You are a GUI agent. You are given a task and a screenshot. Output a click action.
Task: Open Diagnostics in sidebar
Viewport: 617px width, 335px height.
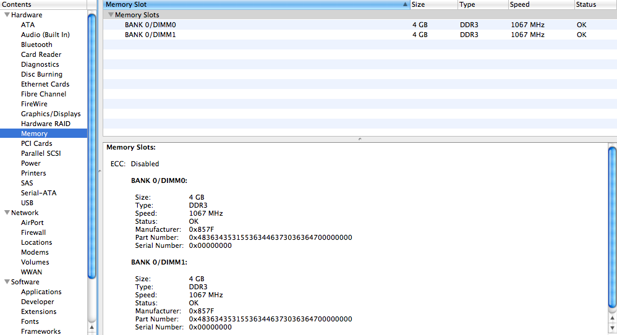pos(40,64)
